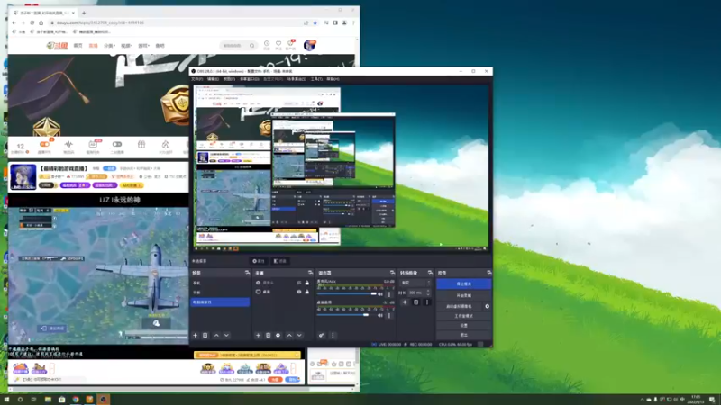Open audio mixer footer three-dot menu
This screenshot has width=721, height=405.
click(x=333, y=335)
